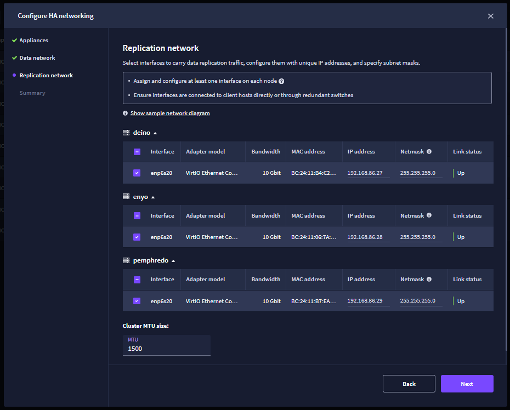This screenshot has height=410, width=510.
Task: Edit IP address 192.168.86.27 field
Action: click(368, 173)
